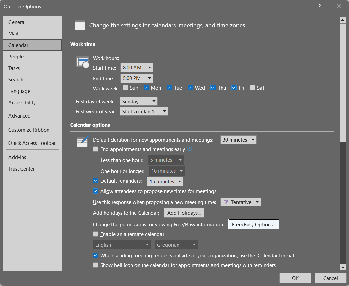
Task: Click the Free/Busy Options button
Action: pyautogui.click(x=254, y=224)
